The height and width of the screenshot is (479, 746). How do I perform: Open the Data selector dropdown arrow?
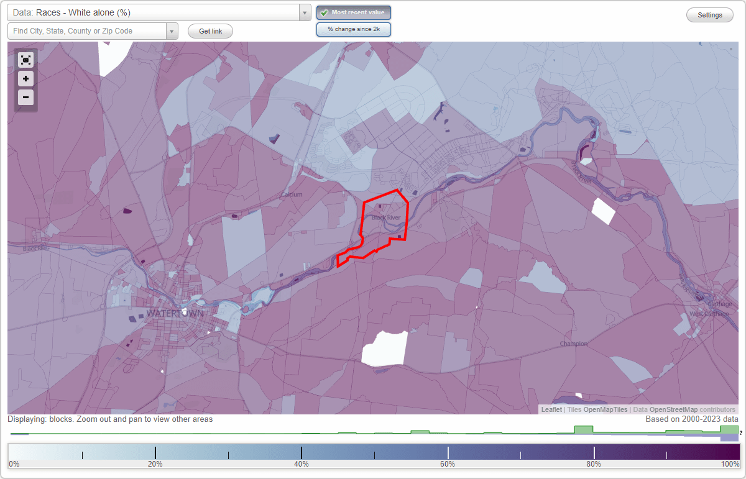pyautogui.click(x=305, y=12)
